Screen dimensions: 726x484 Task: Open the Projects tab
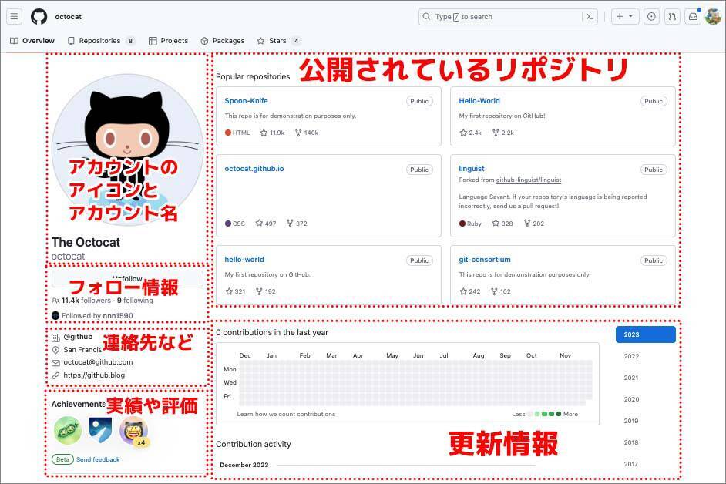pos(169,41)
